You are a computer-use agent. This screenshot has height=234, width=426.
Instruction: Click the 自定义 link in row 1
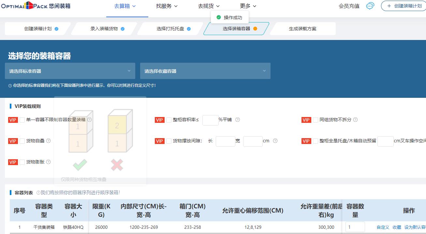[383, 227]
